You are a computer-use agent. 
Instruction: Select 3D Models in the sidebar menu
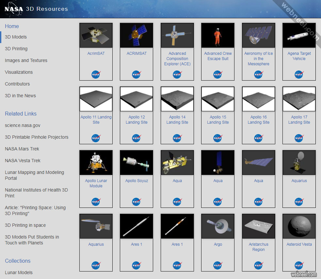click(16, 37)
